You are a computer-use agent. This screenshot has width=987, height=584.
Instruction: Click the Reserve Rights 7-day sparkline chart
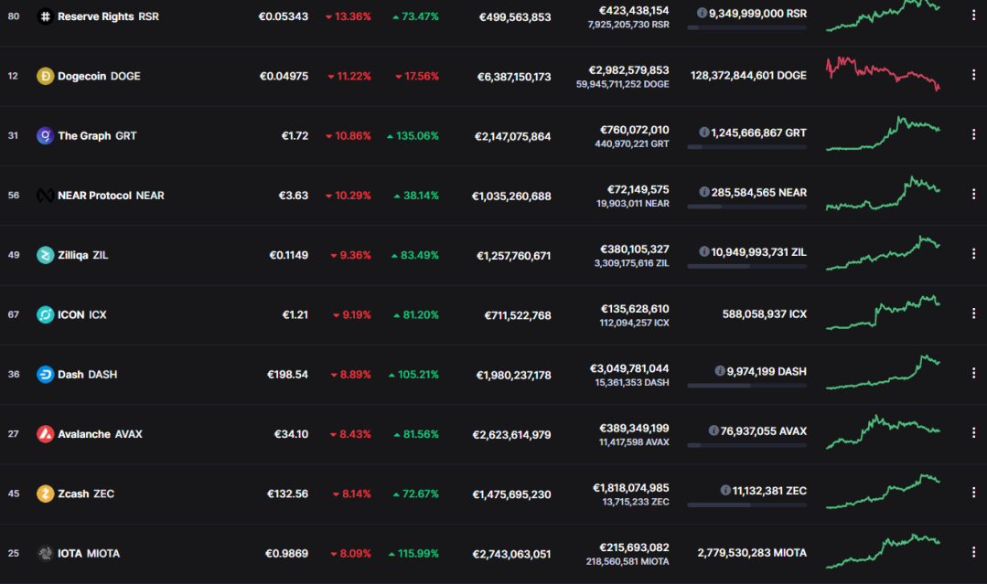(883, 16)
